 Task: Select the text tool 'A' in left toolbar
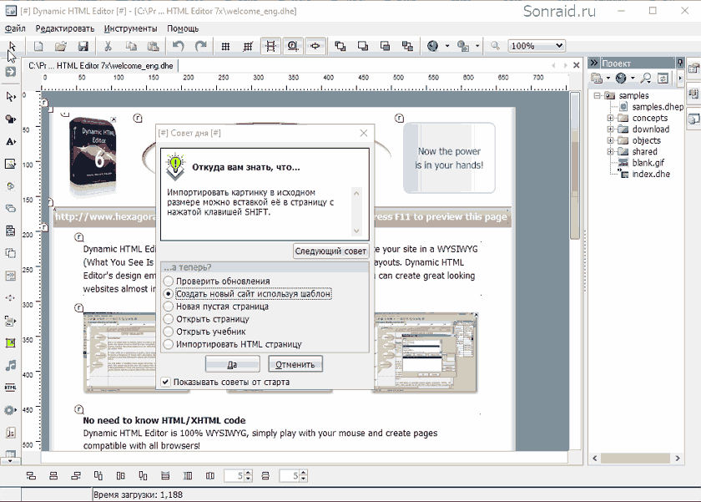coord(10,142)
